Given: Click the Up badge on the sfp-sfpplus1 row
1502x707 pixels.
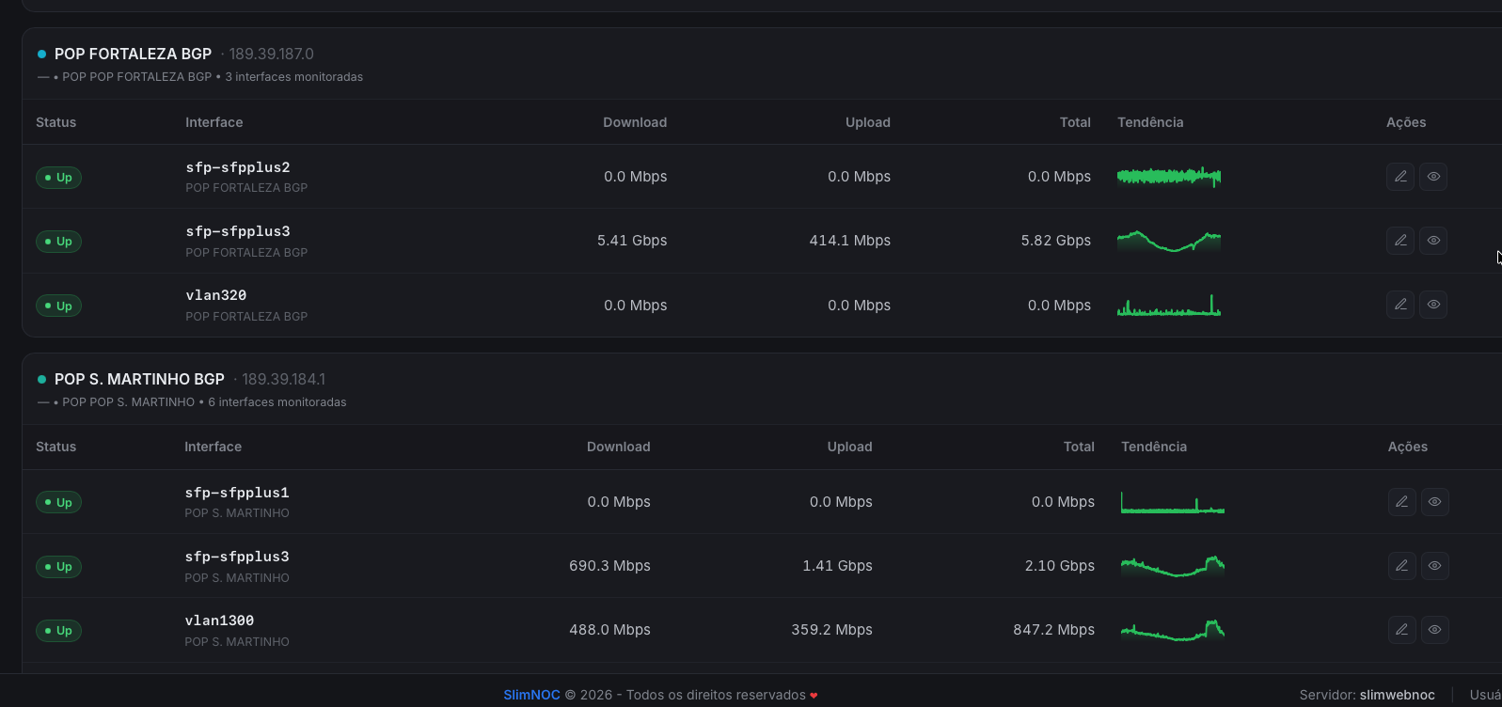Looking at the screenshot, I should [x=58, y=503].
